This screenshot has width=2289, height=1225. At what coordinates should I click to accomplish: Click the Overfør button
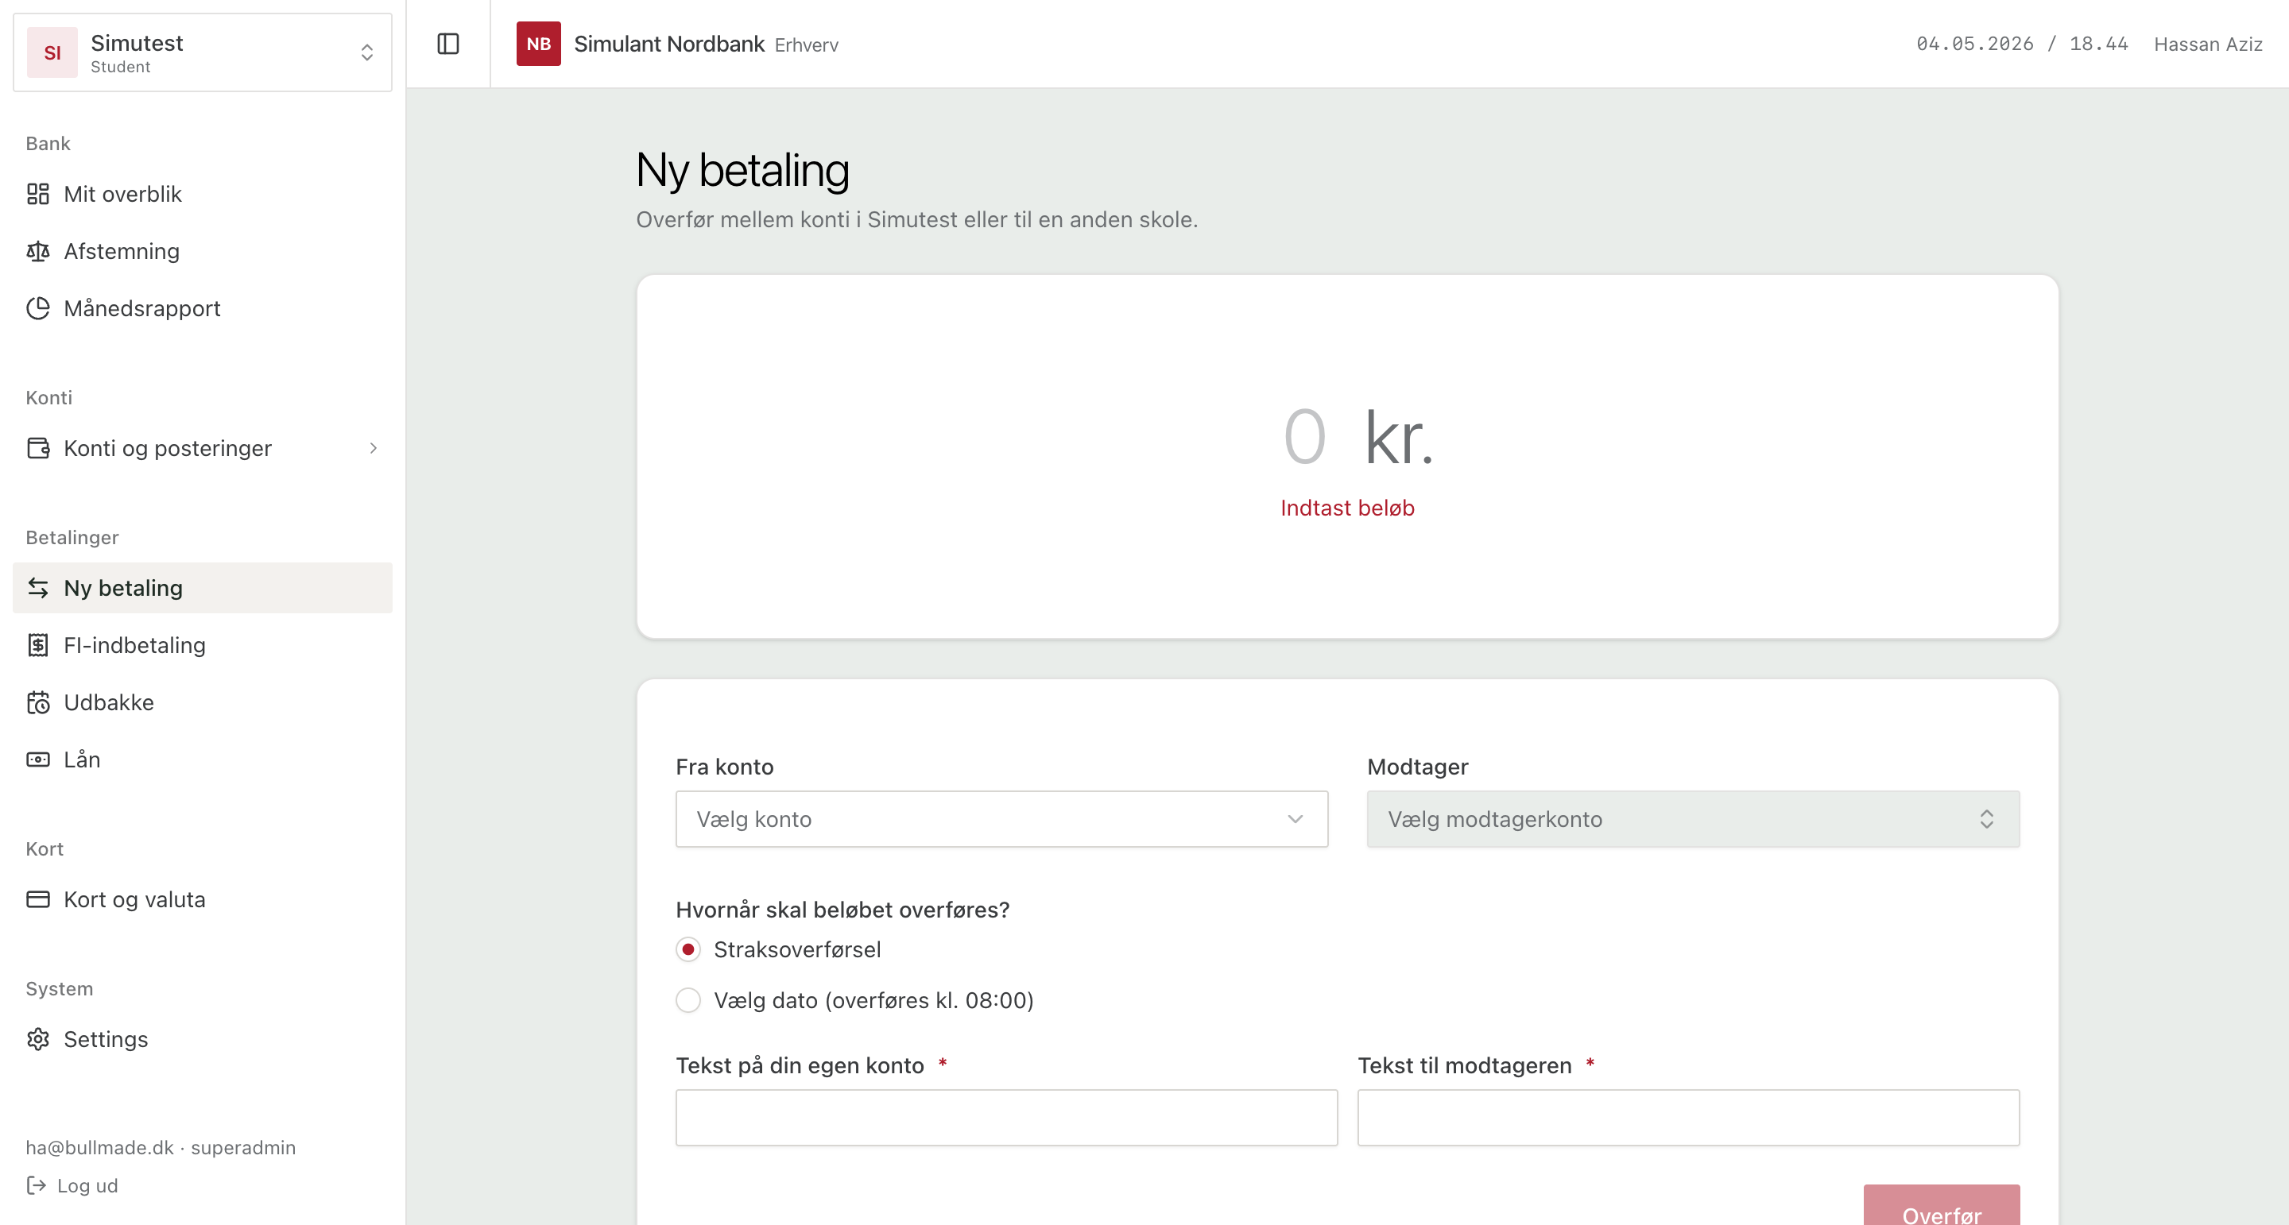pyautogui.click(x=1942, y=1205)
